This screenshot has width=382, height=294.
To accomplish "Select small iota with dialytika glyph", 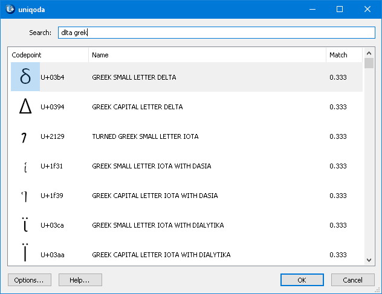I will 25,226.
